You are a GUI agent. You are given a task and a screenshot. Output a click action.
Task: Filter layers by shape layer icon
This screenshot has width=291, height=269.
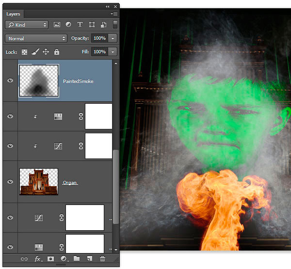pos(92,25)
